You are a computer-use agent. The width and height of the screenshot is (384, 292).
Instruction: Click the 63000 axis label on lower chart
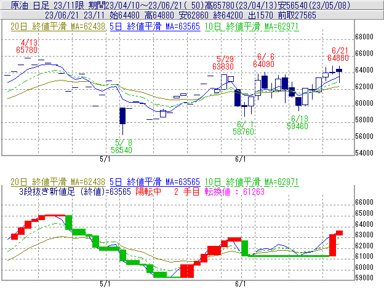pyautogui.click(x=364, y=235)
